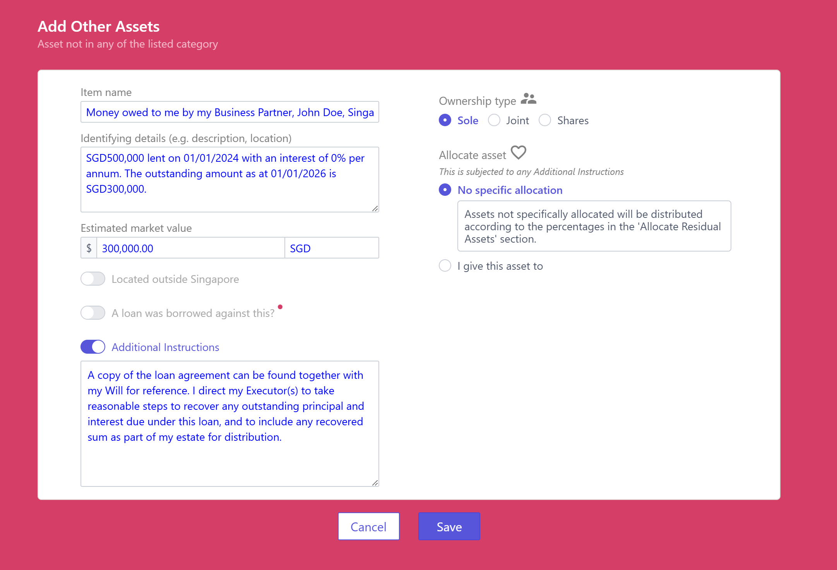The height and width of the screenshot is (570, 837).
Task: Select Shares ownership type
Action: click(545, 120)
